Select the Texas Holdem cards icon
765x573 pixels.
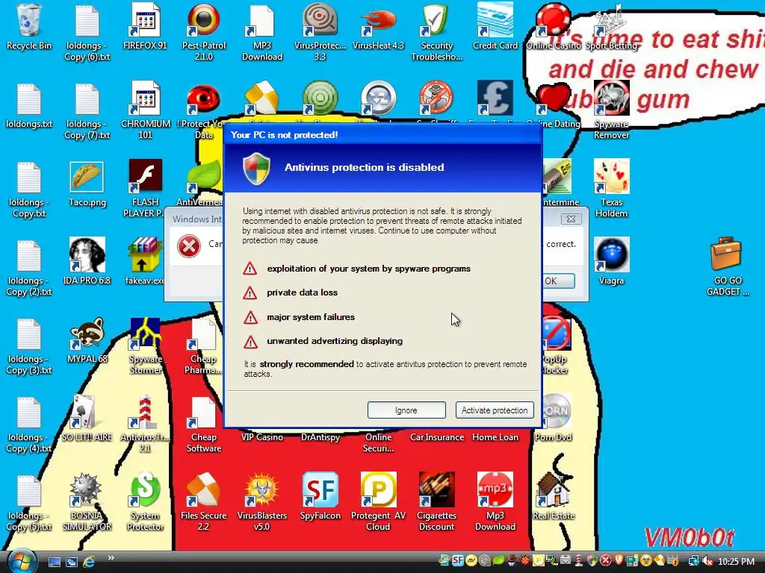click(611, 189)
